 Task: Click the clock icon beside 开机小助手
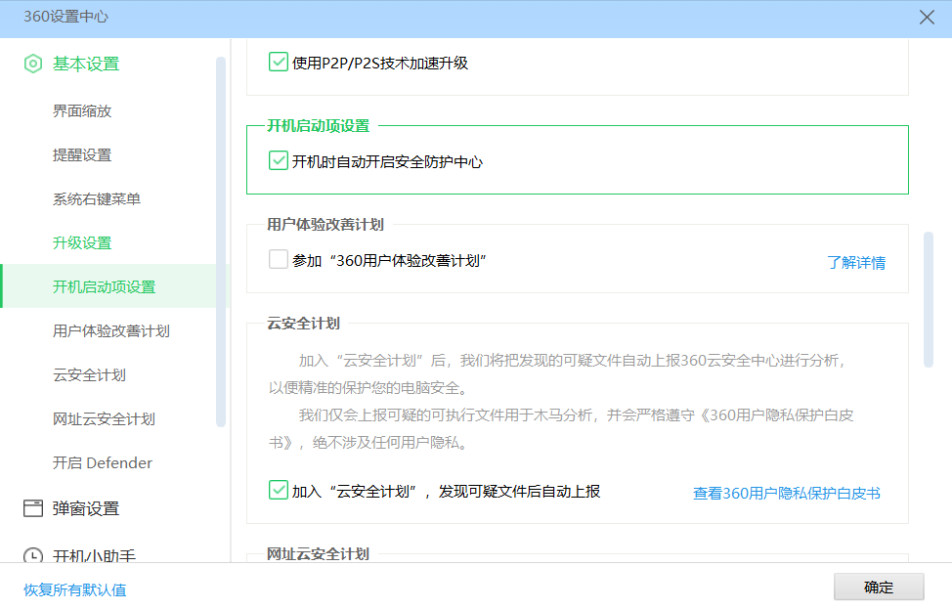33,554
